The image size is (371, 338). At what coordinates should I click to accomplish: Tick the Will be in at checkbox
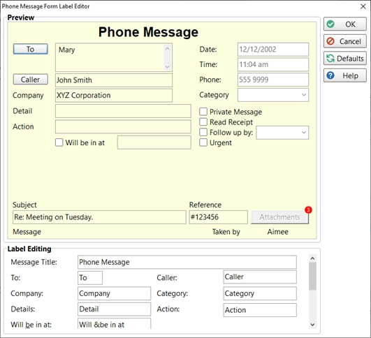[x=59, y=142]
